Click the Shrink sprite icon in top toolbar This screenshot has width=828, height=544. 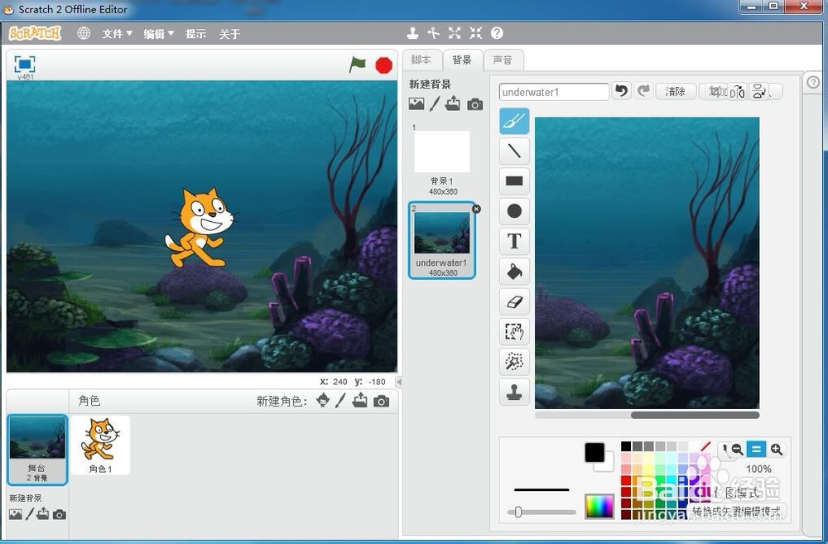pos(476,33)
